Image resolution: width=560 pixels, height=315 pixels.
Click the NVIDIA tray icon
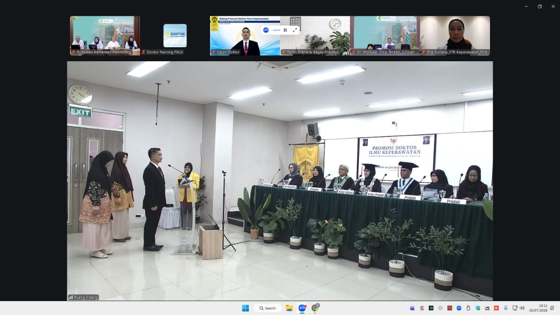[x=431, y=308]
